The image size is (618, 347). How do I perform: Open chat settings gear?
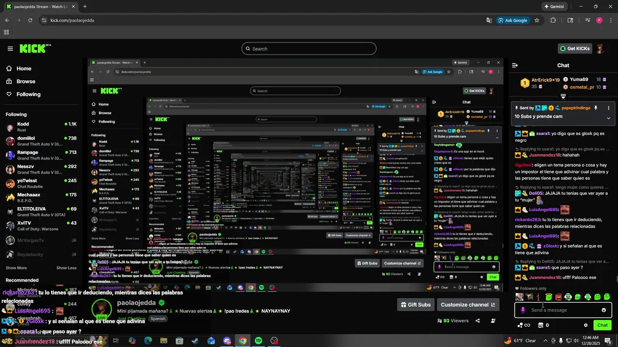click(x=586, y=325)
